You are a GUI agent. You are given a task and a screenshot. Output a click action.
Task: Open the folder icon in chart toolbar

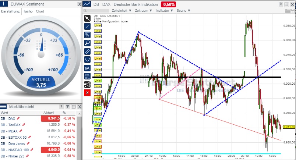[x=287, y=11]
